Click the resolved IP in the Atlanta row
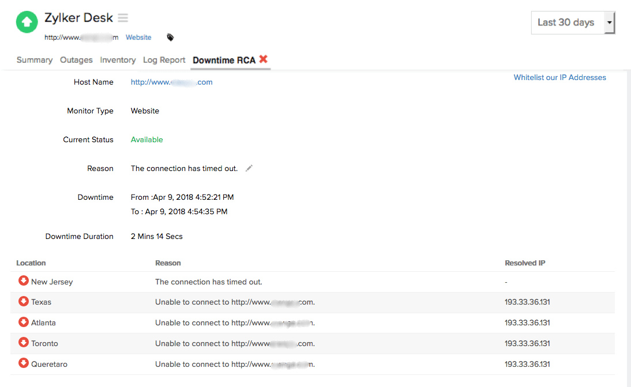The image size is (631, 387). point(527,322)
